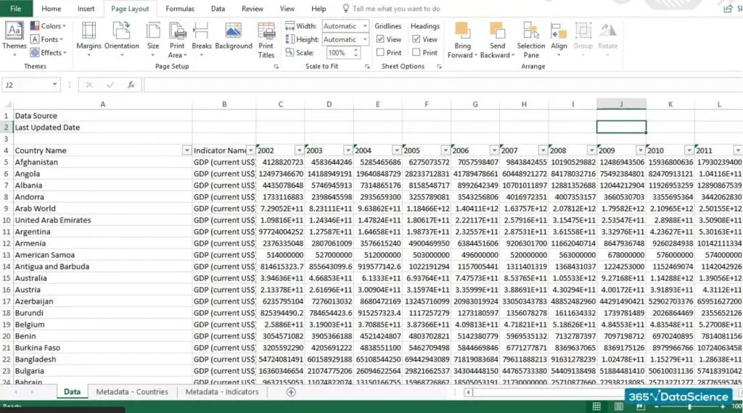The height and width of the screenshot is (413, 743).
Task: Open the Themes gallery icon
Action: [14, 33]
